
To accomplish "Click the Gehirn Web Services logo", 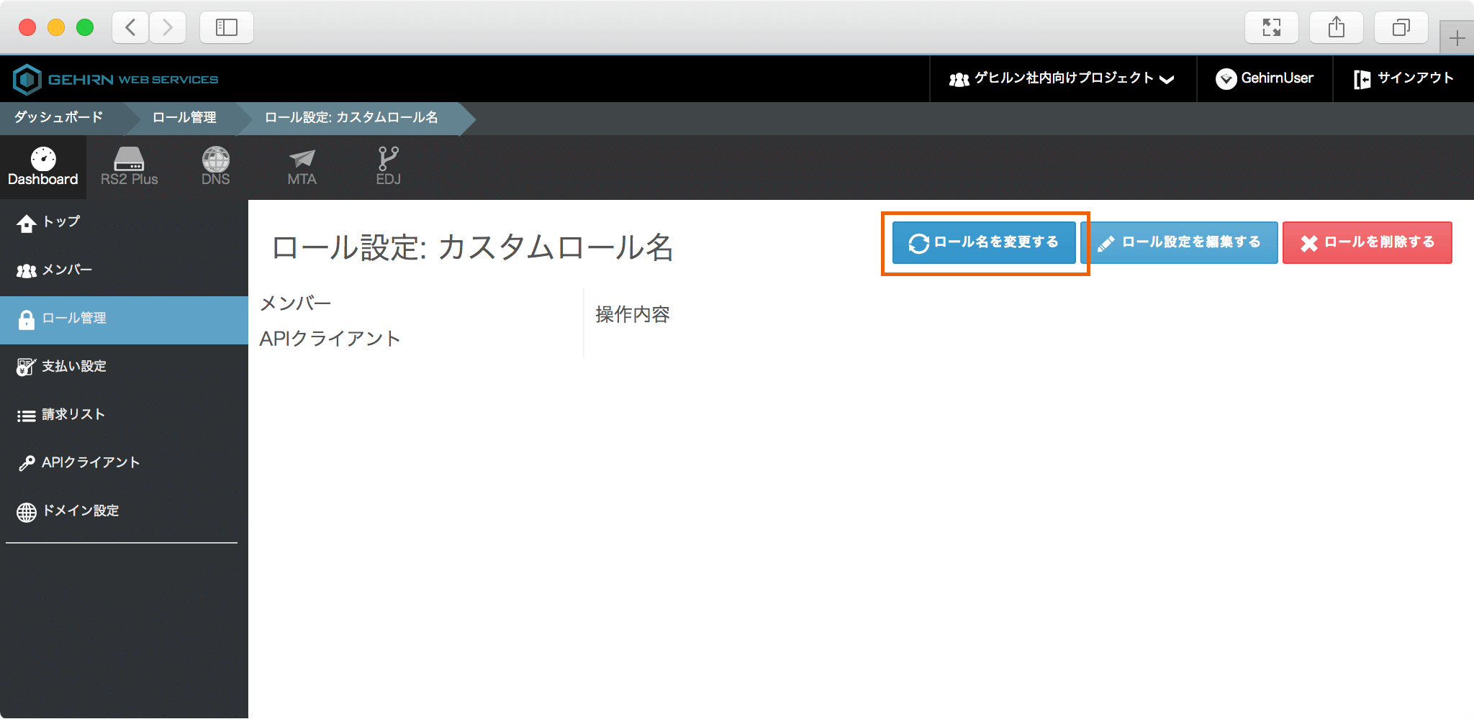I will coord(116,79).
